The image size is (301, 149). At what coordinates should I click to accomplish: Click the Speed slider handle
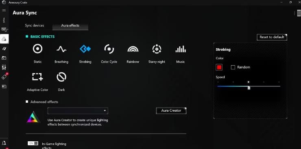[249, 88]
